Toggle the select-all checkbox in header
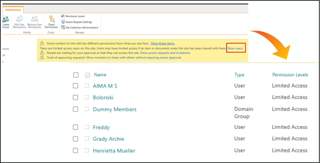The width and height of the screenshot is (320, 163). (x=76, y=75)
